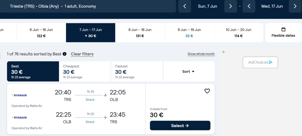Choose the 10 Jun – 20 Jun dates
Image resolution: width=302 pixels, height=136 pixels.
(x=238, y=33)
